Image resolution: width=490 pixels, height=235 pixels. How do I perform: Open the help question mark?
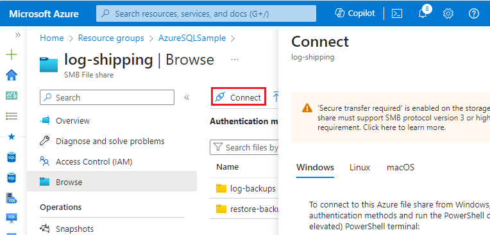pos(474,13)
